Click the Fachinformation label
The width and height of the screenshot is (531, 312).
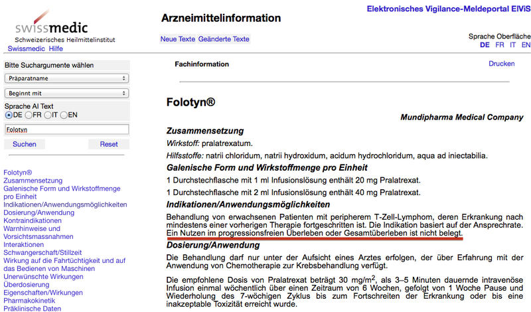click(x=202, y=64)
